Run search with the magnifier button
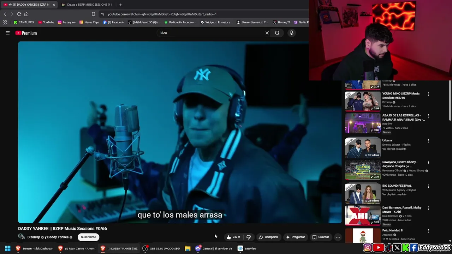452x254 pixels. click(277, 33)
